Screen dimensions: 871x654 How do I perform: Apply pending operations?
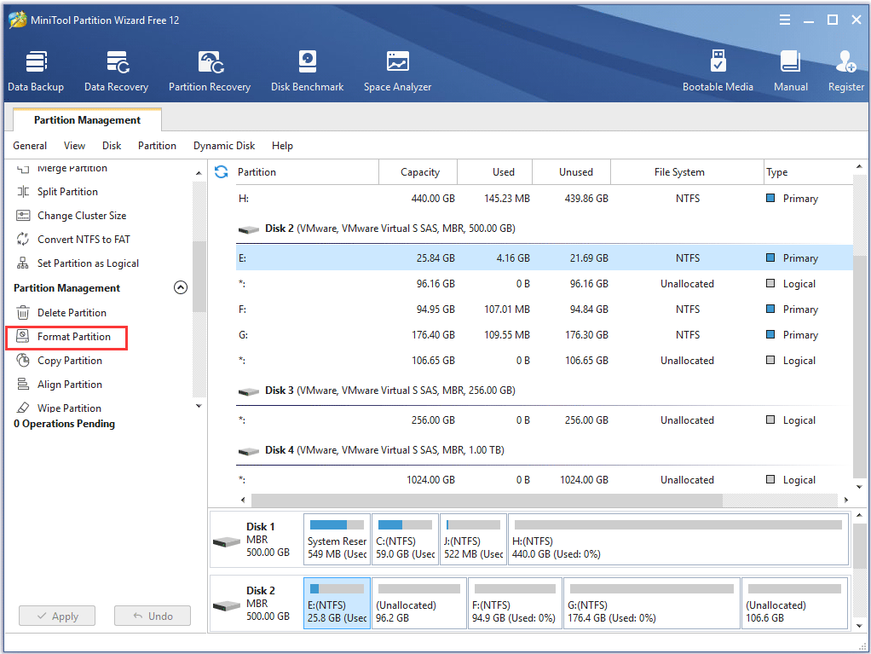[x=56, y=616]
